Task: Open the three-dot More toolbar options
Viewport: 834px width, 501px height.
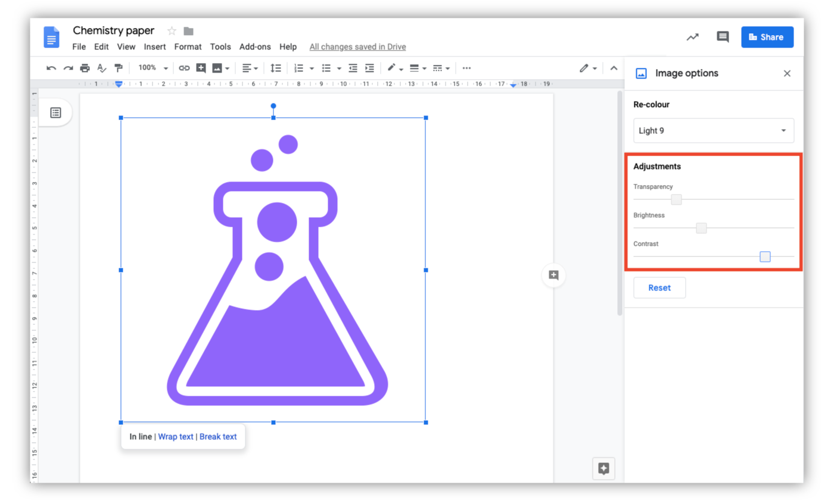Action: 466,68
